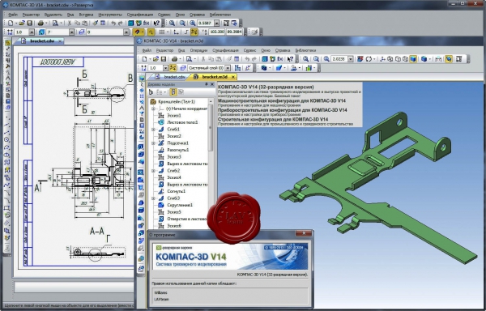The width and height of the screenshot is (486, 311).
Task: Click f(x) variables icon in bracket.cdw toolbar
Action: coord(147,23)
